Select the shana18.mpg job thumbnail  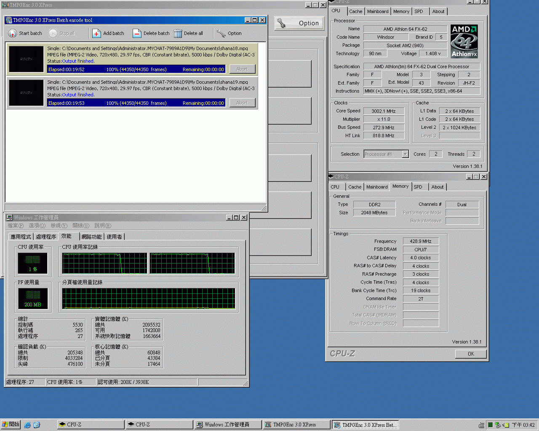(26, 59)
